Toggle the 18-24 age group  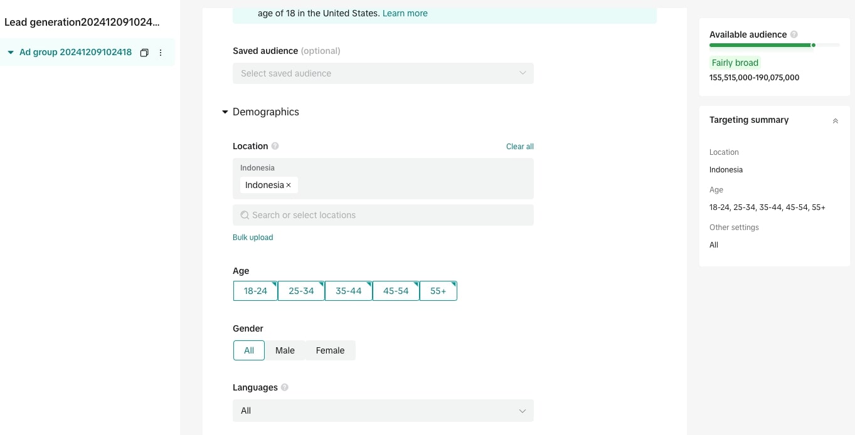tap(255, 291)
